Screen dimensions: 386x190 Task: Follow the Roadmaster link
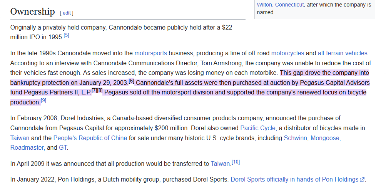point(27,148)
